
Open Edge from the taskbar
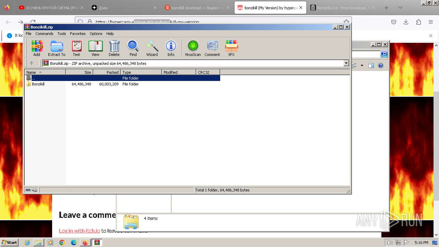(x=74, y=243)
